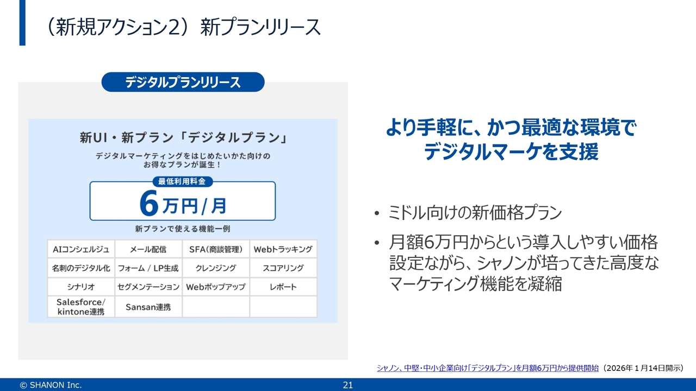Select the スコアリング feature cell

click(x=283, y=268)
